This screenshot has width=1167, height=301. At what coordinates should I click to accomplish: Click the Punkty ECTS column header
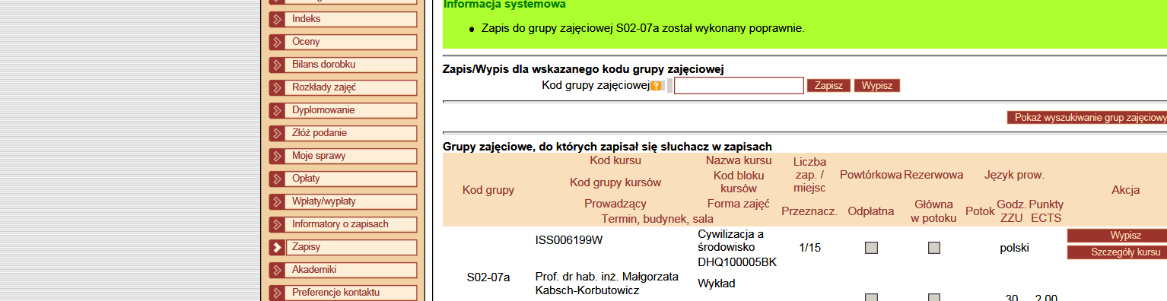(1046, 211)
